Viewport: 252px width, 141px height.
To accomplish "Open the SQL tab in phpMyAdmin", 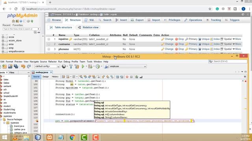I will pos(89,20).
